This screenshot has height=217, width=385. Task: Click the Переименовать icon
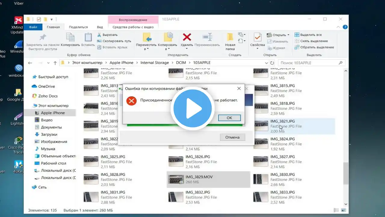pos(207,37)
